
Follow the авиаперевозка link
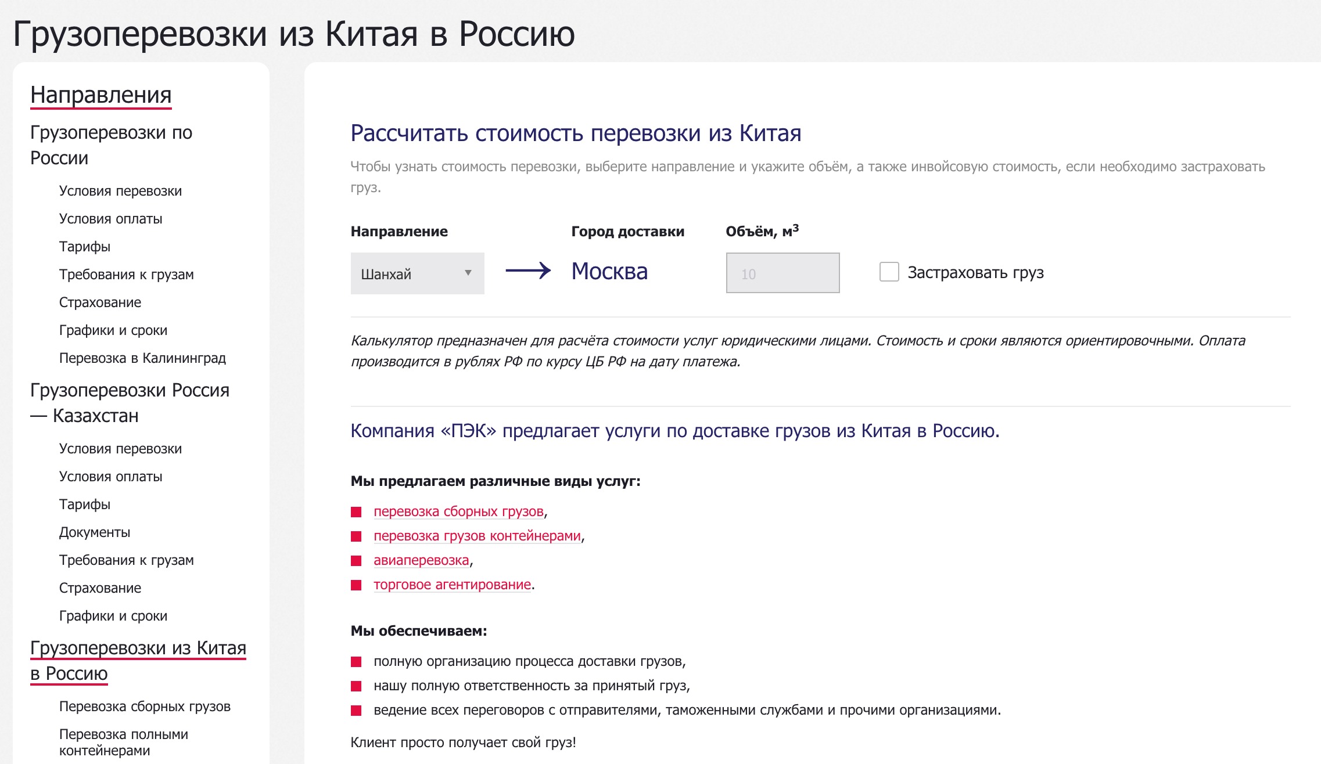click(x=421, y=560)
